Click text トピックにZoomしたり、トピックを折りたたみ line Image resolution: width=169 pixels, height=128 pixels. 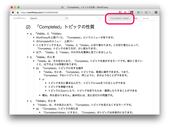tap(93, 91)
